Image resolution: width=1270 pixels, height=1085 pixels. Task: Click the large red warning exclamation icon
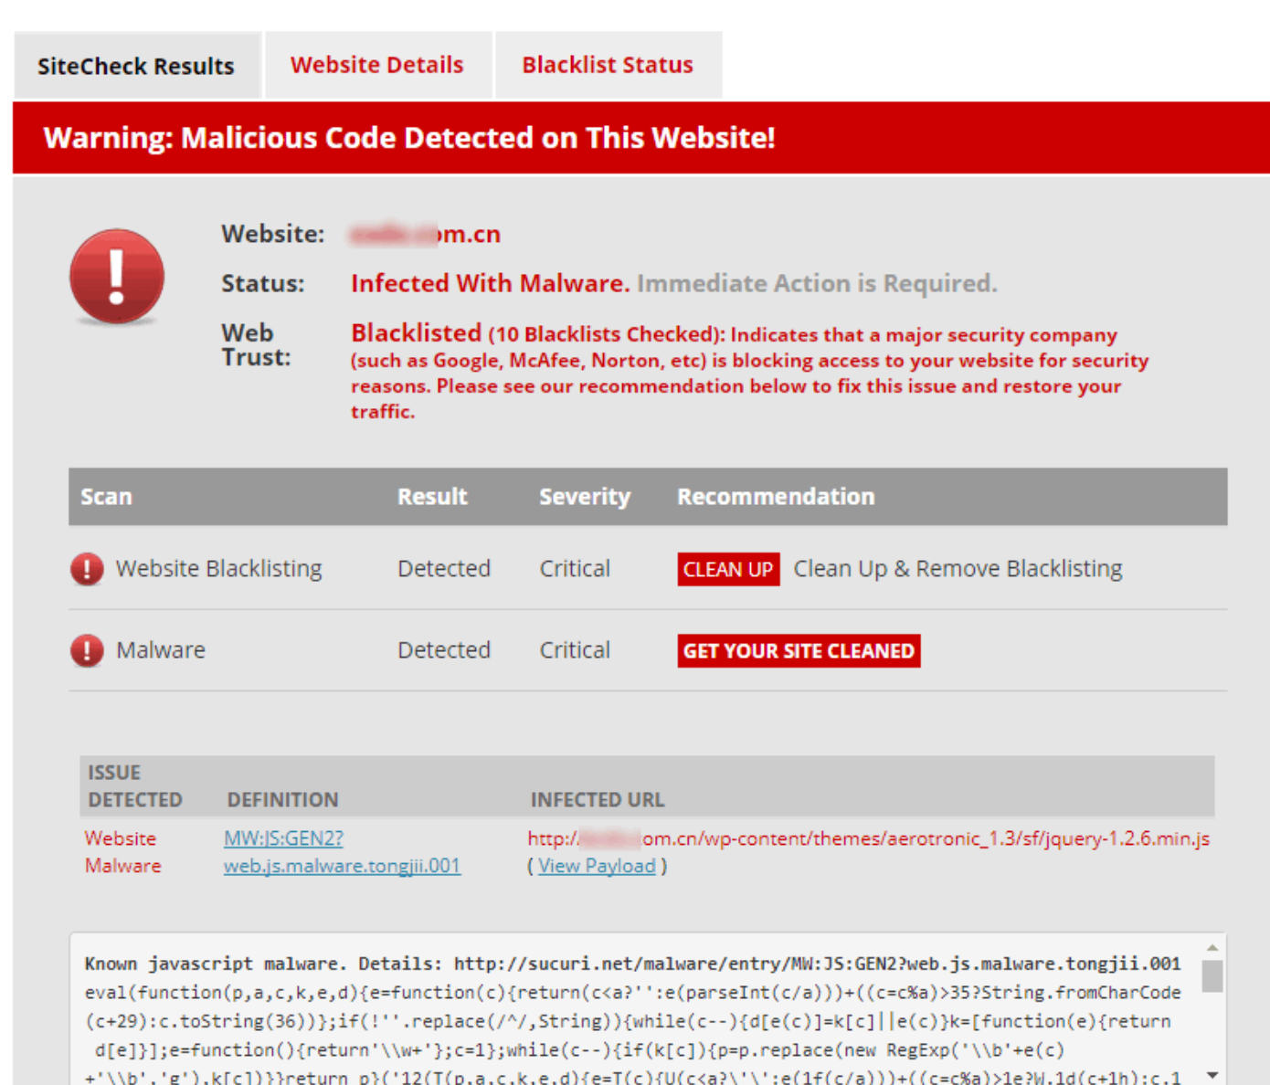click(117, 277)
